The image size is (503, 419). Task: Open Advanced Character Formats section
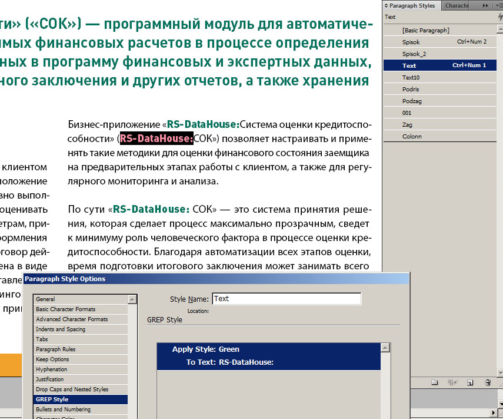tap(81, 319)
